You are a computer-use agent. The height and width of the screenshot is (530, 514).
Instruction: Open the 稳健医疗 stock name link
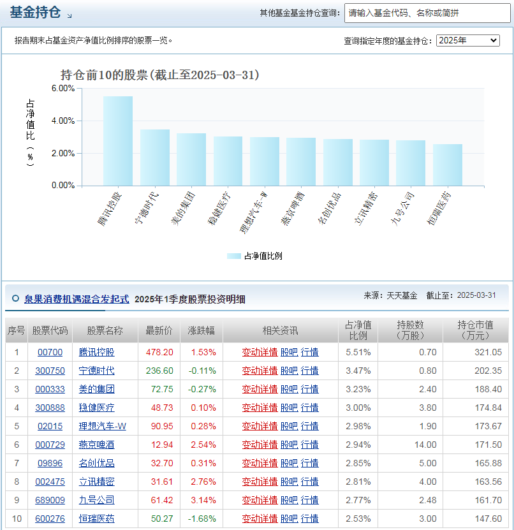pyautogui.click(x=97, y=408)
